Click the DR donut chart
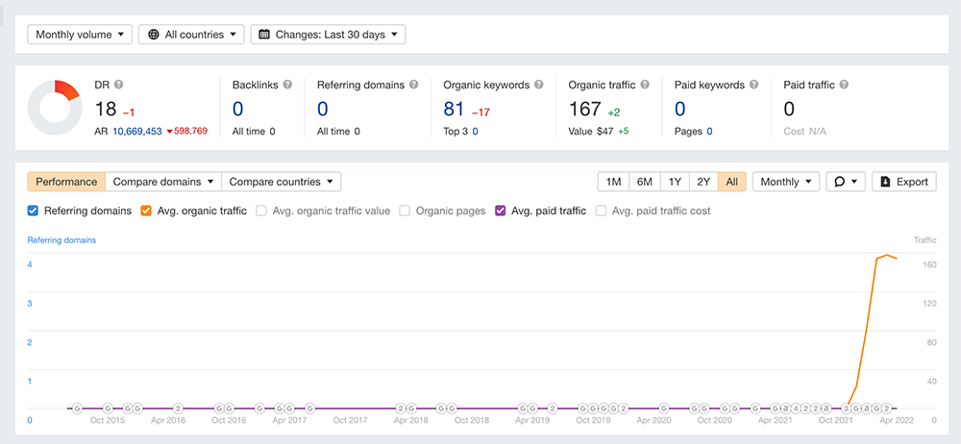The image size is (961, 444). tap(54, 107)
